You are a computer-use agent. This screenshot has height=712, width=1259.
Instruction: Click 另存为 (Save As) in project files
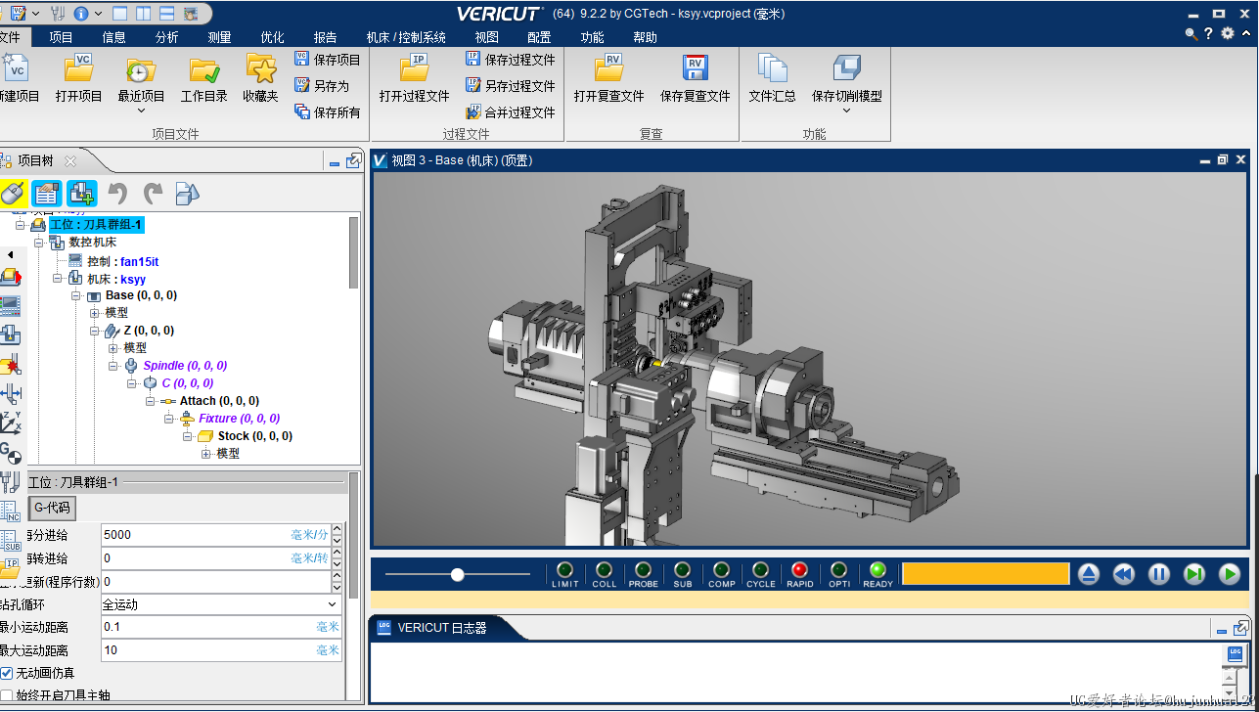click(x=322, y=86)
